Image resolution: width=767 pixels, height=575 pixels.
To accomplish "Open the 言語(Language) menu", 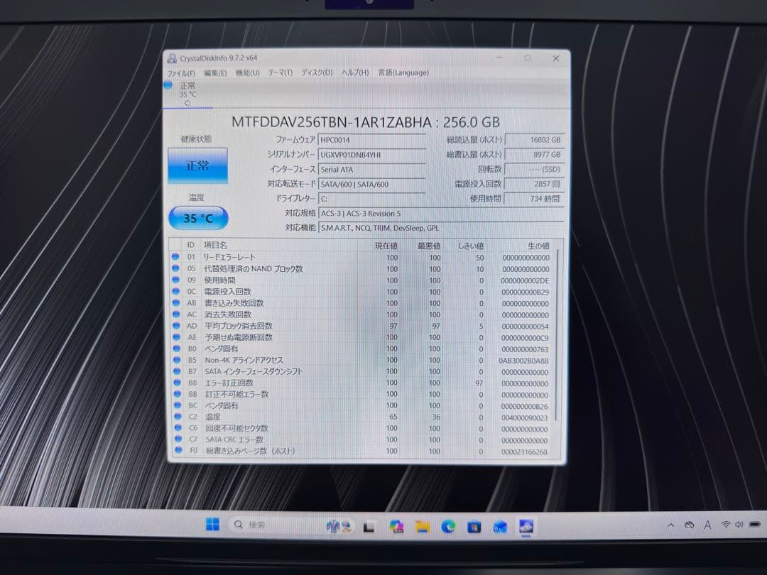I will 403,72.
